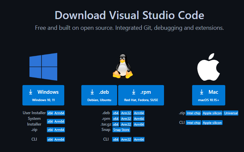The image size is (244, 152).
Task: Select Linux .rpm Arm32 link
Action: [126, 119]
